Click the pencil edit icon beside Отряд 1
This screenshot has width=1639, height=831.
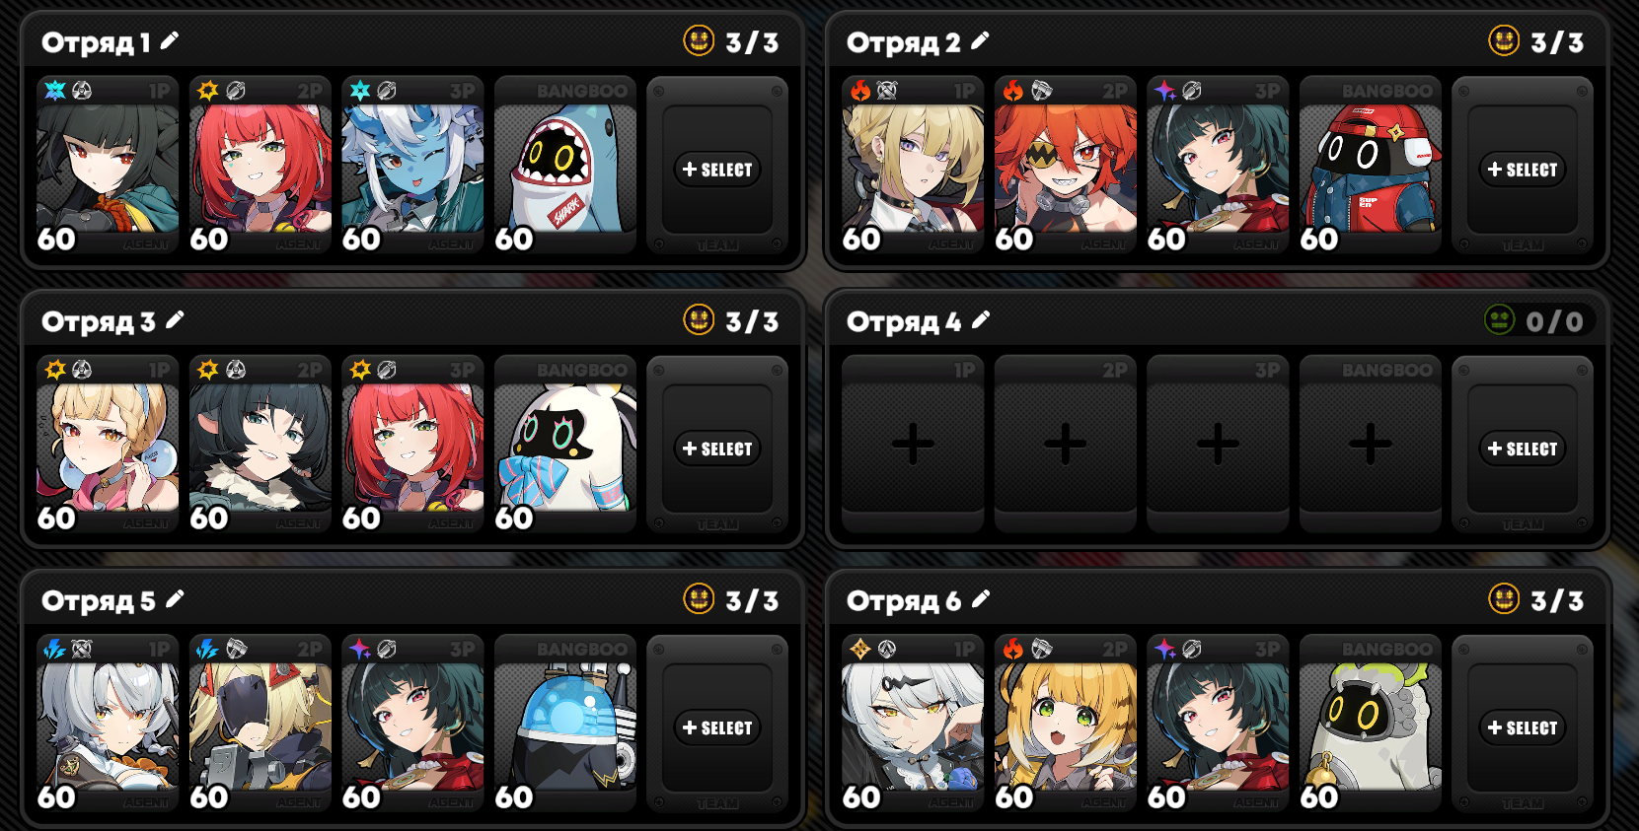[170, 40]
